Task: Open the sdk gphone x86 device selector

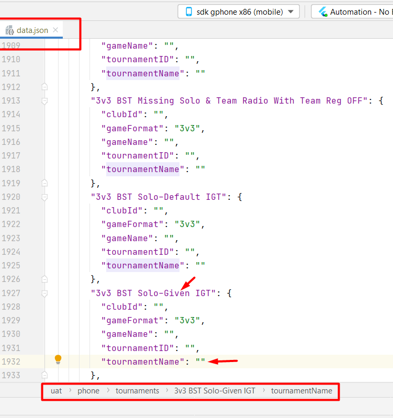Action: point(239,12)
